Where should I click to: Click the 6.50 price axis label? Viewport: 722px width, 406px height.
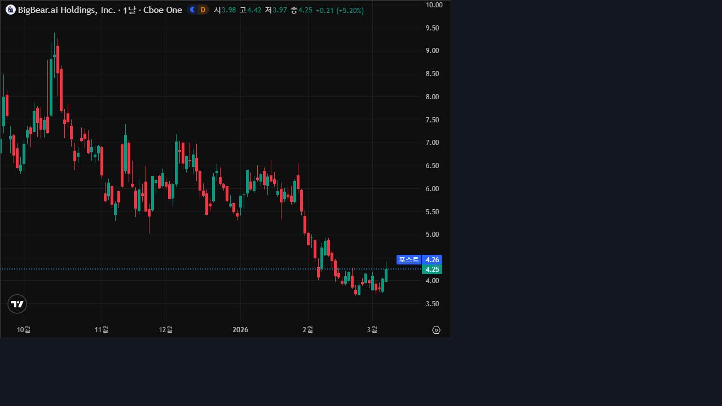(433, 166)
